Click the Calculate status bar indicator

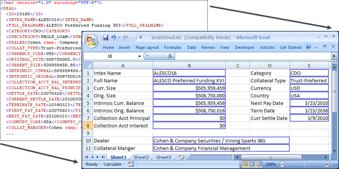point(113,164)
